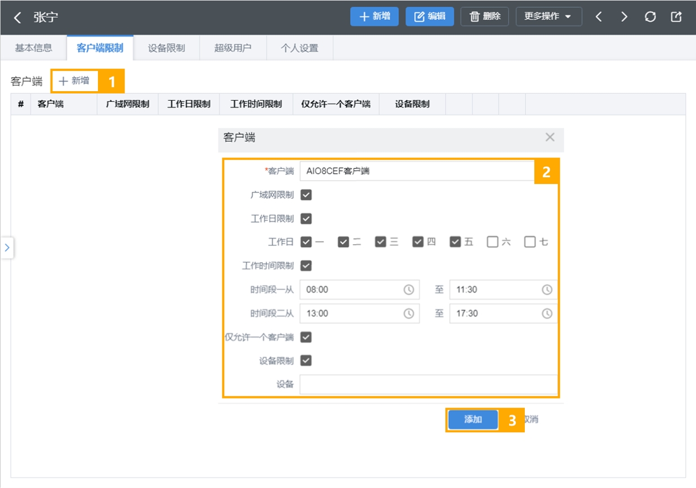Check the 六 weekday checkbox
The width and height of the screenshot is (696, 488).
point(493,242)
